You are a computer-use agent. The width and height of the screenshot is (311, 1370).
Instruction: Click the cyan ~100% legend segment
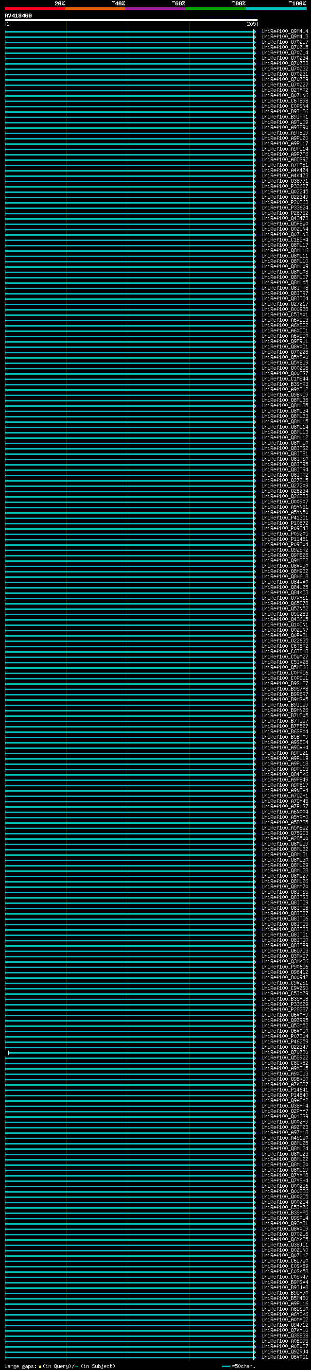point(276,9)
